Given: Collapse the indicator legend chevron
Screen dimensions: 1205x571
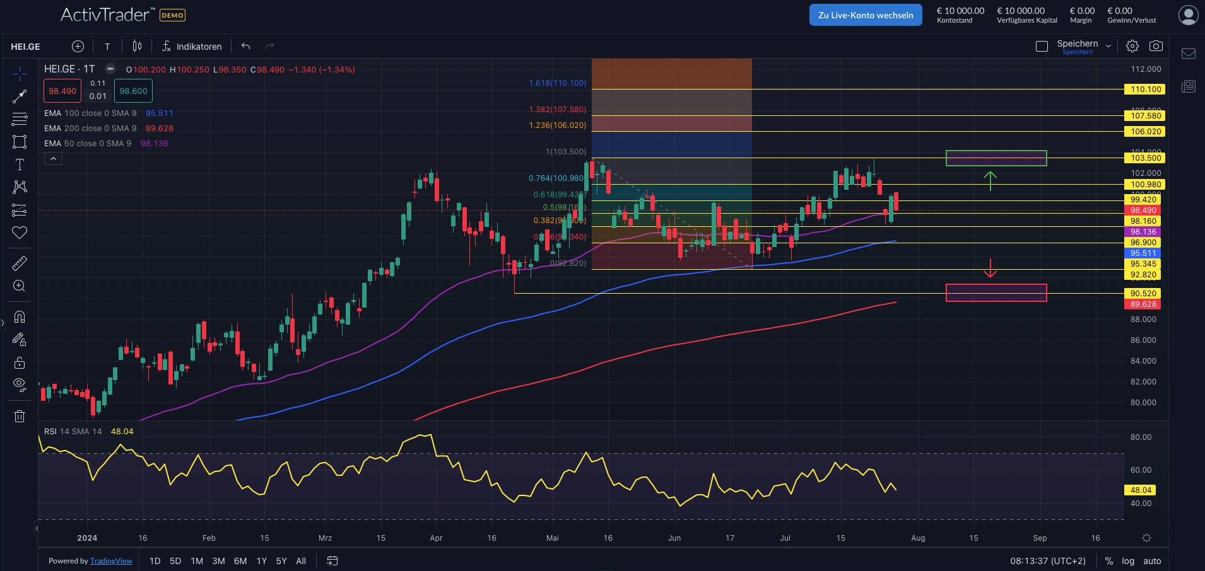Looking at the screenshot, I should coord(54,159).
